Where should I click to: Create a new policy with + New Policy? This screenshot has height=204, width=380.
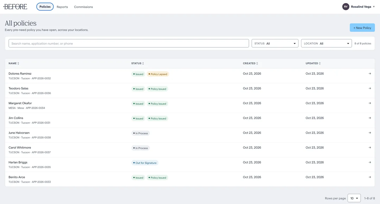[362, 28]
